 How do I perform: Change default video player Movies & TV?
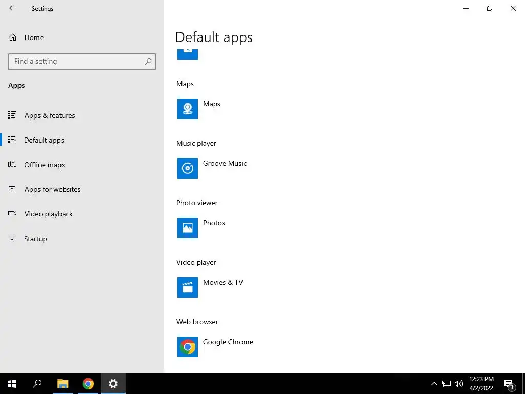coord(223,283)
